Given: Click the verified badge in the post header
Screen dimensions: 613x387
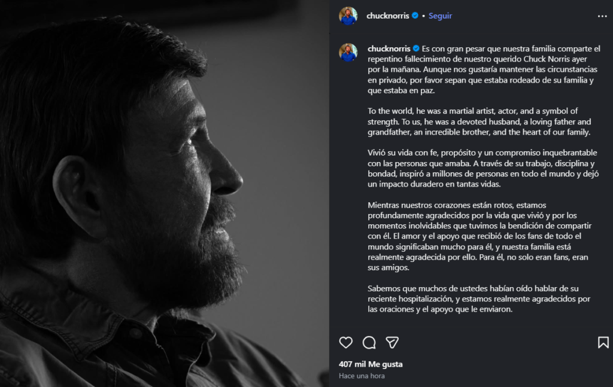Looking at the screenshot, I should [x=415, y=16].
